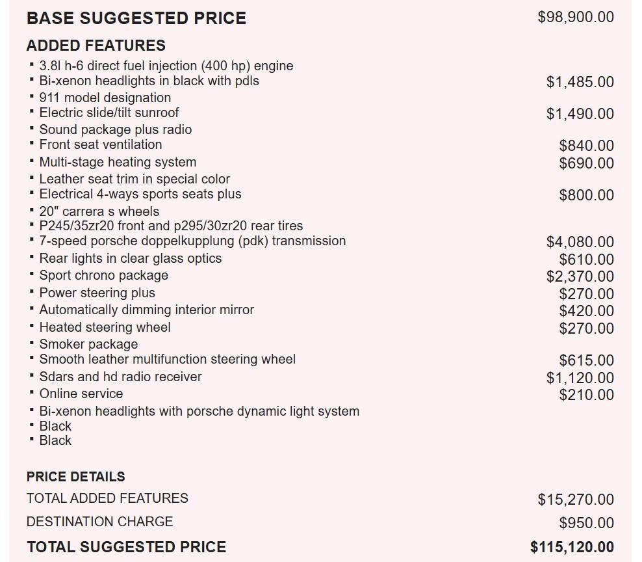Click the $4,080.00 transmission price
Screen dimensions: 642x562
click(x=580, y=242)
